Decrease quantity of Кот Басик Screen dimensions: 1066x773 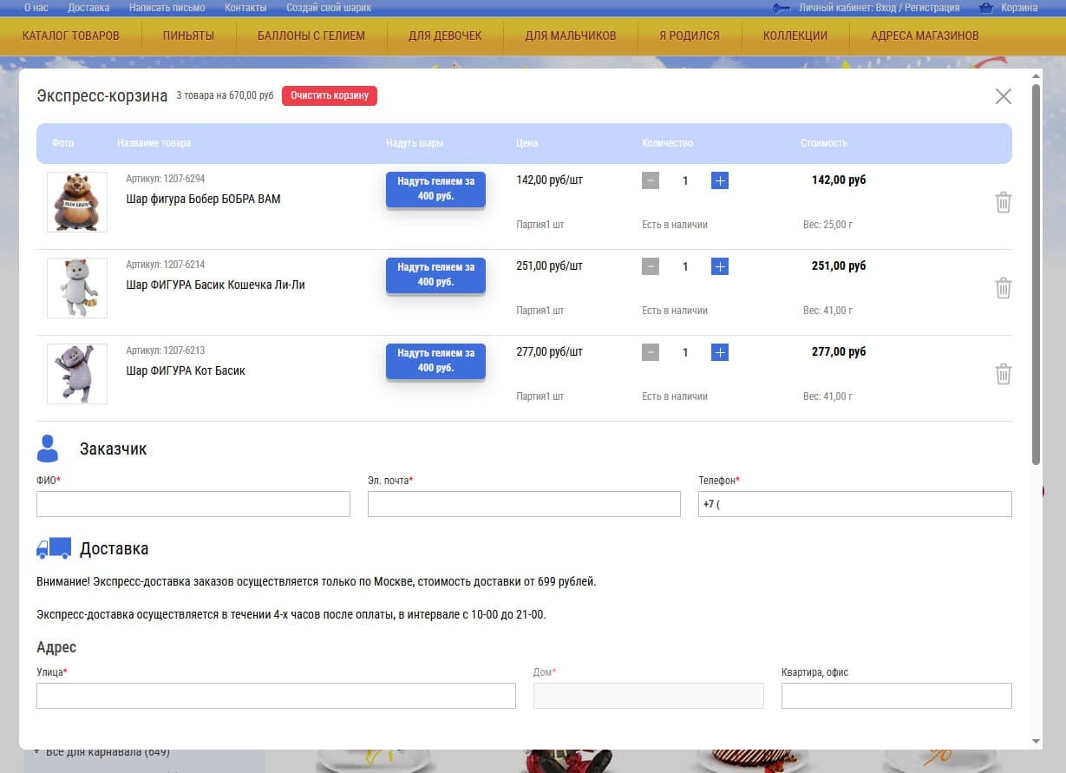pos(651,352)
